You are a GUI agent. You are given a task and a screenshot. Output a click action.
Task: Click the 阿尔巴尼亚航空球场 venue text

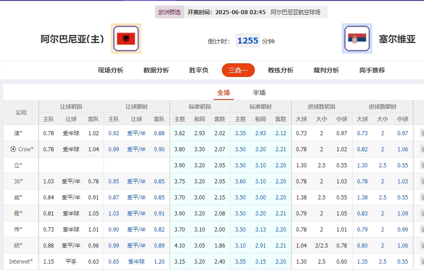point(297,11)
